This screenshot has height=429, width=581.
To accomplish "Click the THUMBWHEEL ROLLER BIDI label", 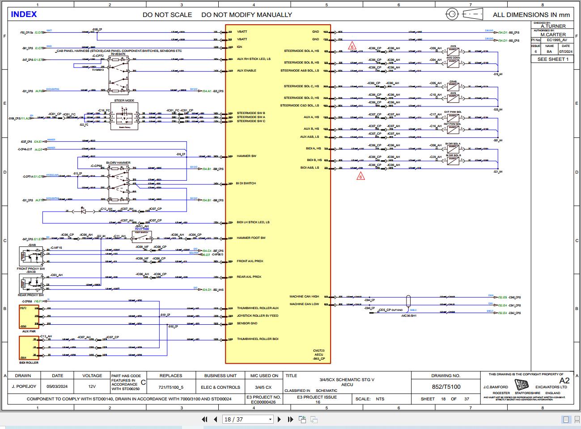I will (258, 339).
